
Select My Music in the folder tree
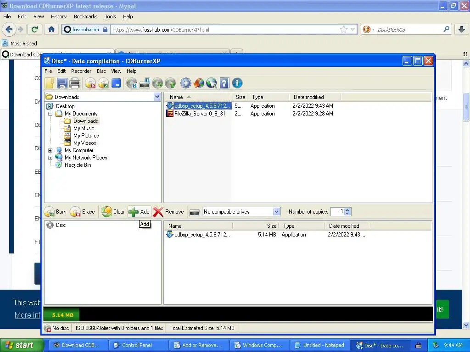coord(84,128)
